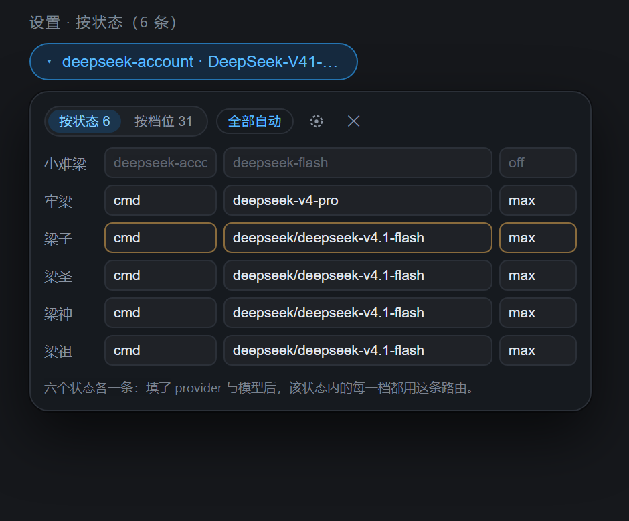
Task: Click the cmd provider field for 梁圣
Action: pyautogui.click(x=161, y=275)
